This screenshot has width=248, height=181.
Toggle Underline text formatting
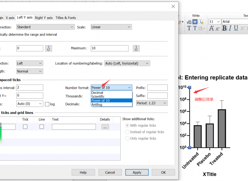[x=236, y=28]
